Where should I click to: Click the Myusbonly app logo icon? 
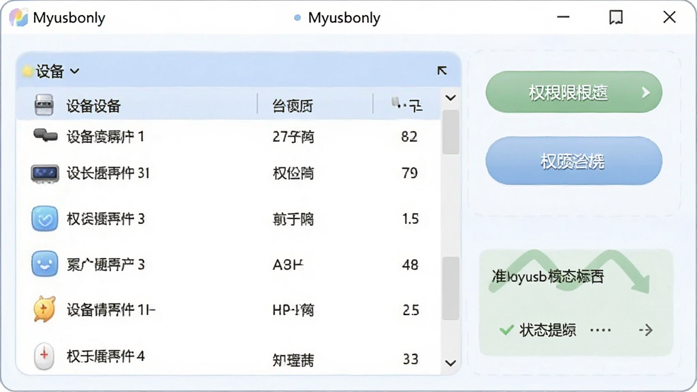tap(18, 17)
